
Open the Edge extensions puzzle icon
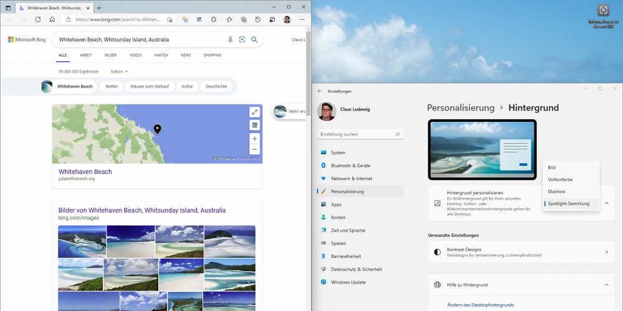click(x=213, y=19)
